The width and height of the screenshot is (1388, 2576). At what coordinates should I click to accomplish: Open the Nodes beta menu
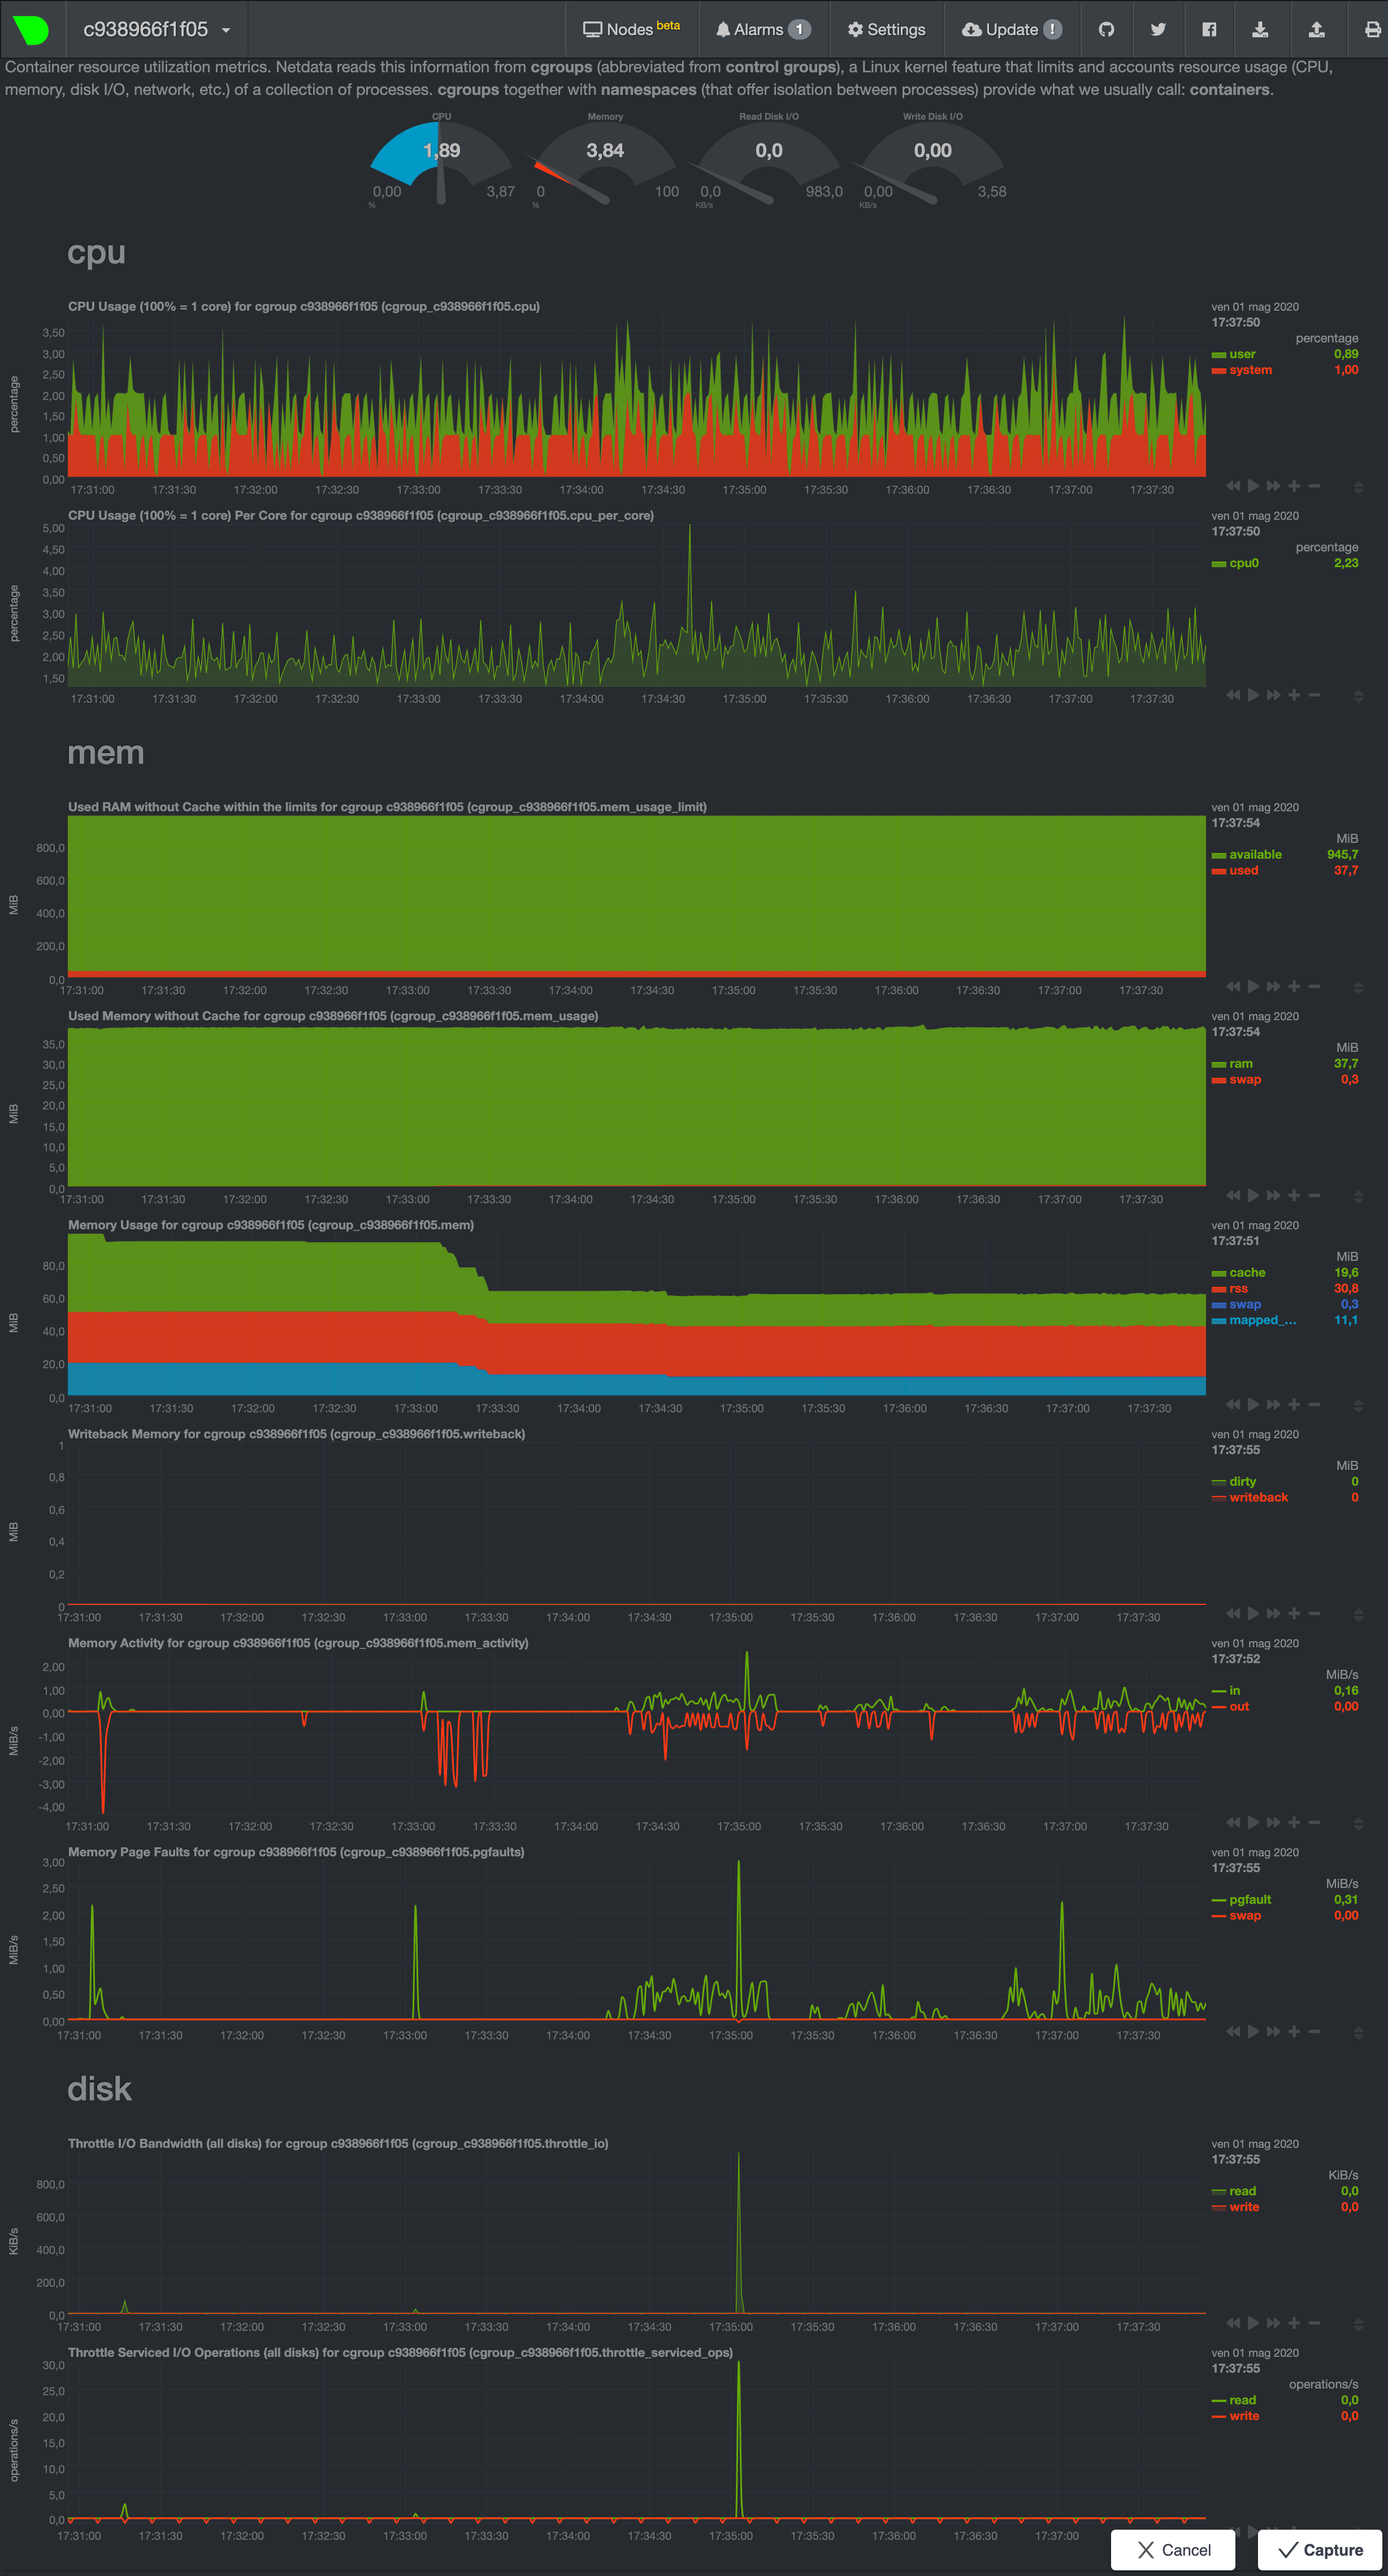(631, 29)
